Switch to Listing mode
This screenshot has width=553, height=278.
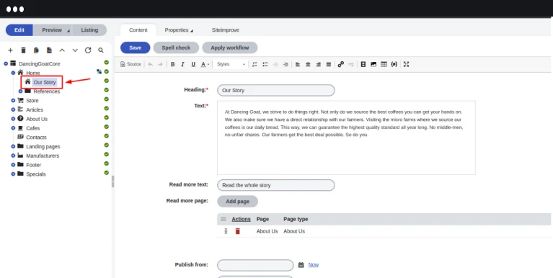pos(89,30)
